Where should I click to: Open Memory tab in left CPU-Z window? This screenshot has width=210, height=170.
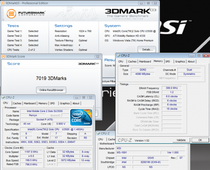pyautogui.click(x=43, y=103)
